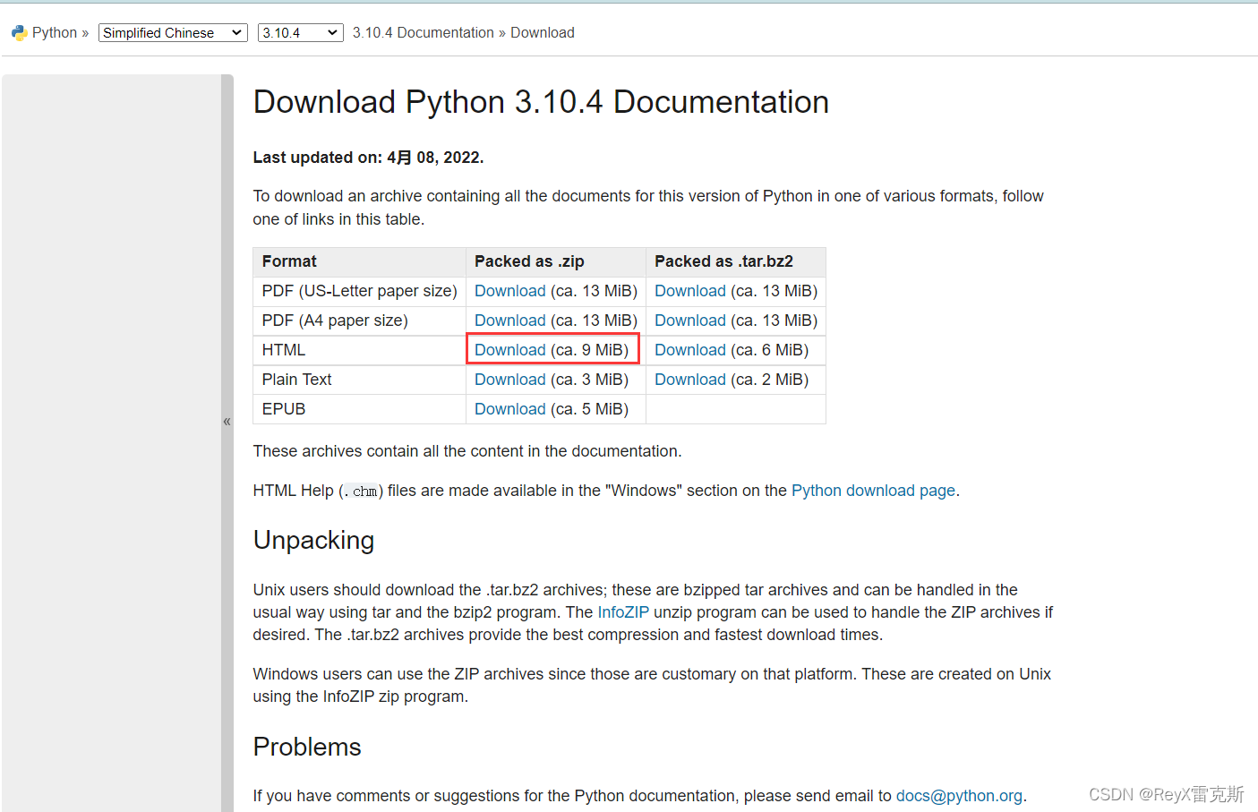The height and width of the screenshot is (812, 1258).
Task: Download Plain Text tar.bz2 archive
Action: click(689, 380)
